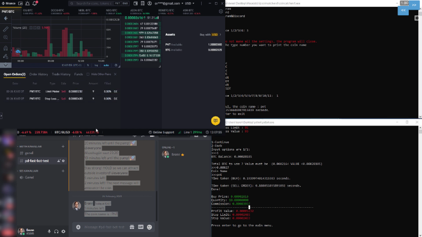Add a voice channel under SES KANALLARI

point(63,171)
